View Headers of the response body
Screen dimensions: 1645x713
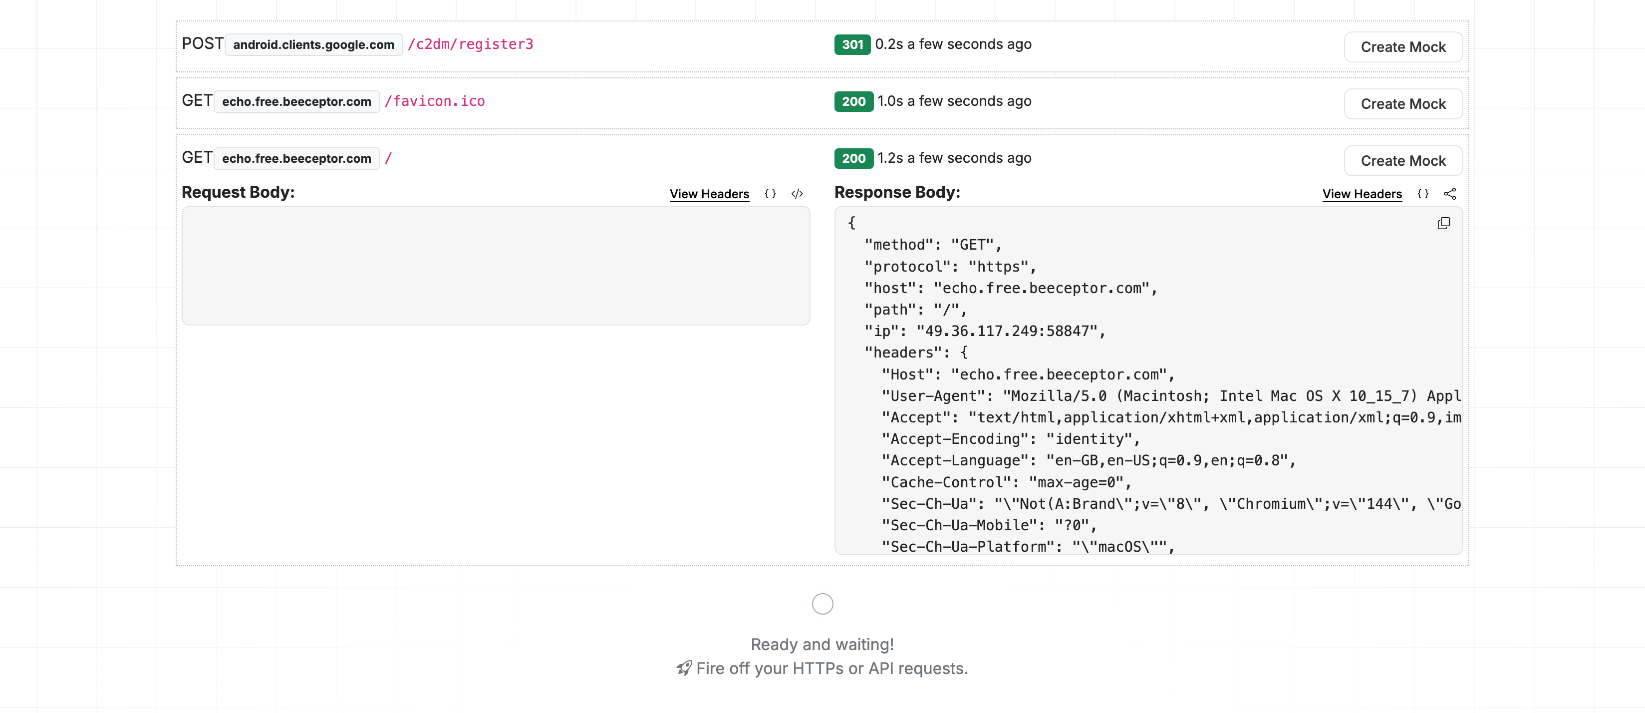(1362, 194)
